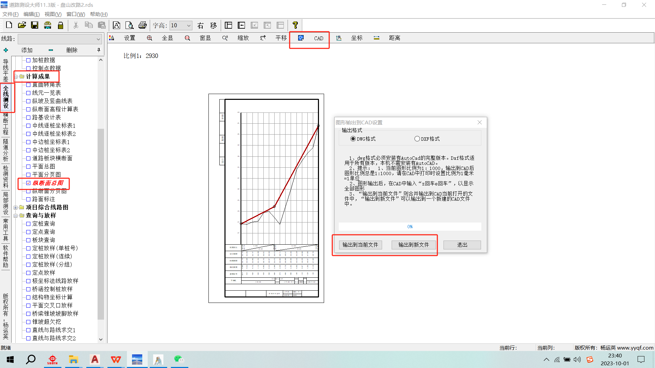Click the print preview icon
The height and width of the screenshot is (368, 655).
point(129,25)
